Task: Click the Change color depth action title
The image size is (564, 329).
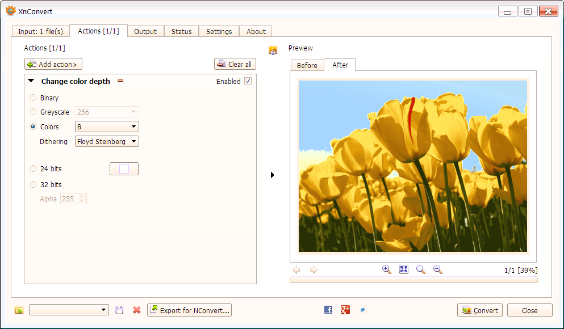Action: (76, 81)
